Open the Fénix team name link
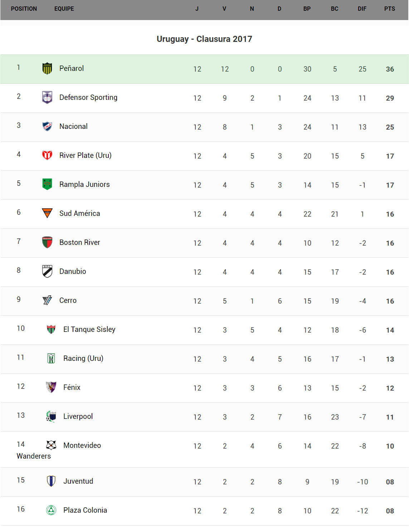This screenshot has width=409, height=527. (x=72, y=387)
